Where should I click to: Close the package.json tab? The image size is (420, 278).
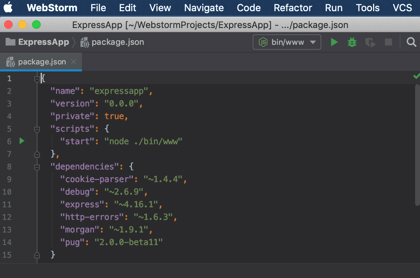click(x=73, y=62)
